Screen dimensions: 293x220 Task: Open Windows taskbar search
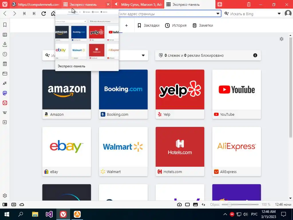pos(21,214)
